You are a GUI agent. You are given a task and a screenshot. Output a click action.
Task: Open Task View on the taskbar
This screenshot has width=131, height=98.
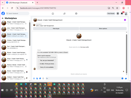coord(12,90)
